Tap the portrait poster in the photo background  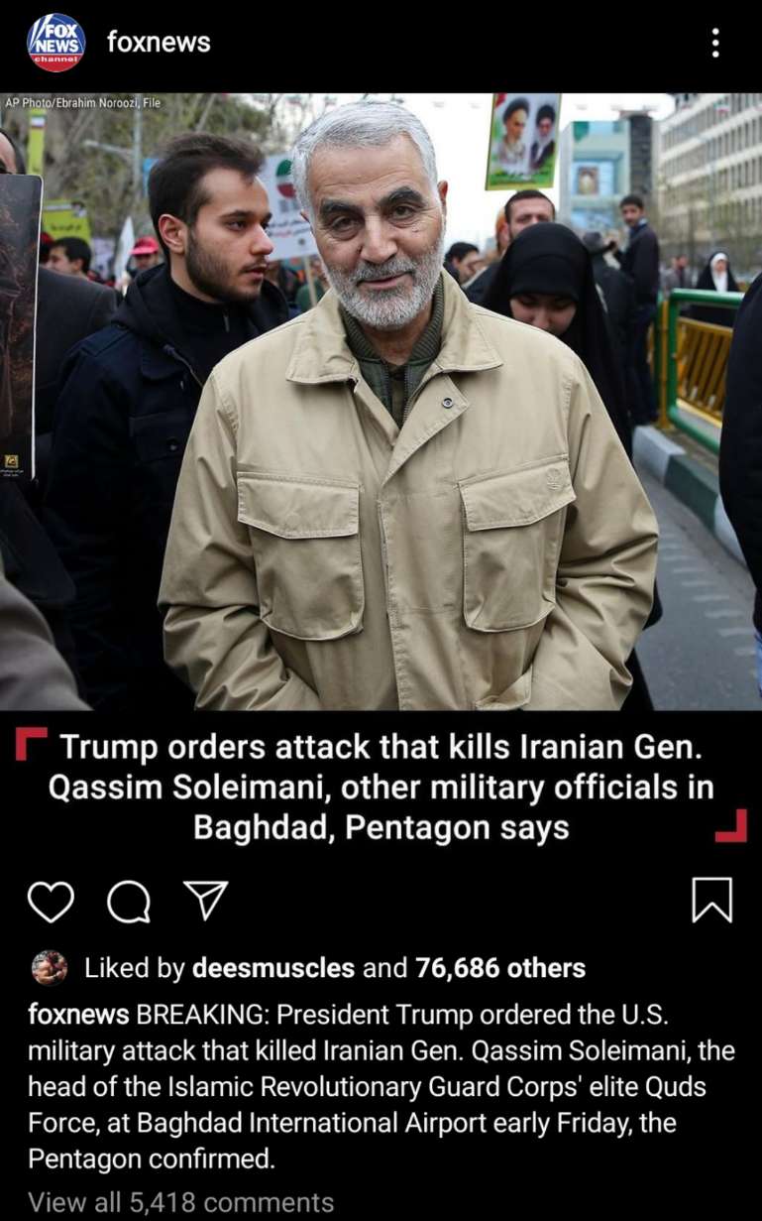522,139
